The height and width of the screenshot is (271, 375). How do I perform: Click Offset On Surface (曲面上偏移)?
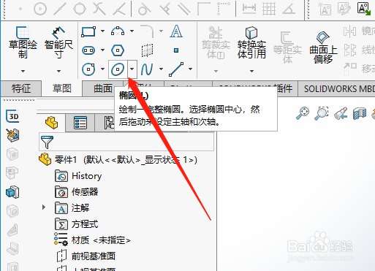click(323, 47)
